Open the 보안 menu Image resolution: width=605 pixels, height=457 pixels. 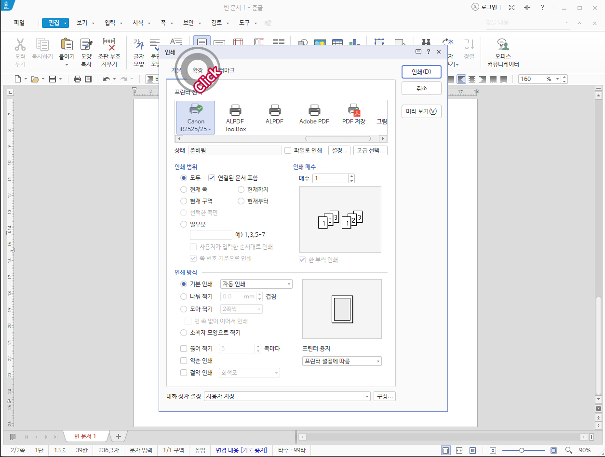[x=188, y=23]
